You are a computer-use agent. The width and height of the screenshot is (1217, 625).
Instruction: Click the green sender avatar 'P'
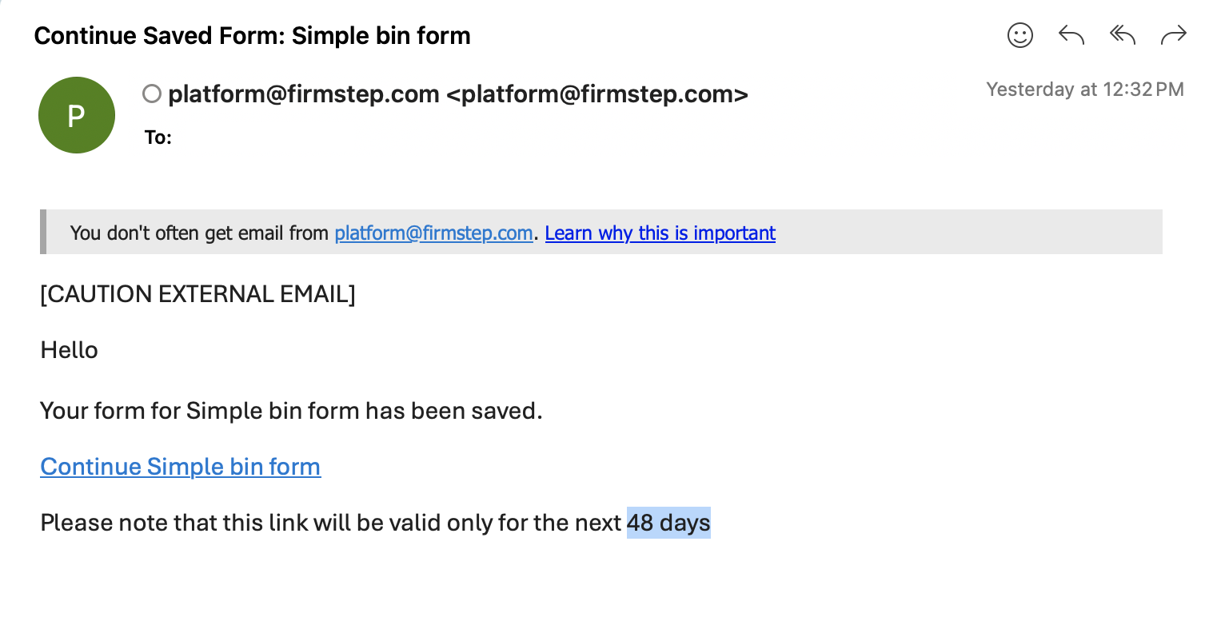[76, 115]
